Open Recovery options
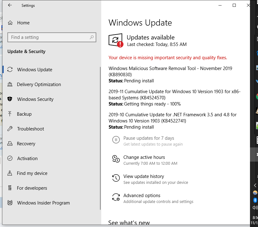 (x=26, y=144)
